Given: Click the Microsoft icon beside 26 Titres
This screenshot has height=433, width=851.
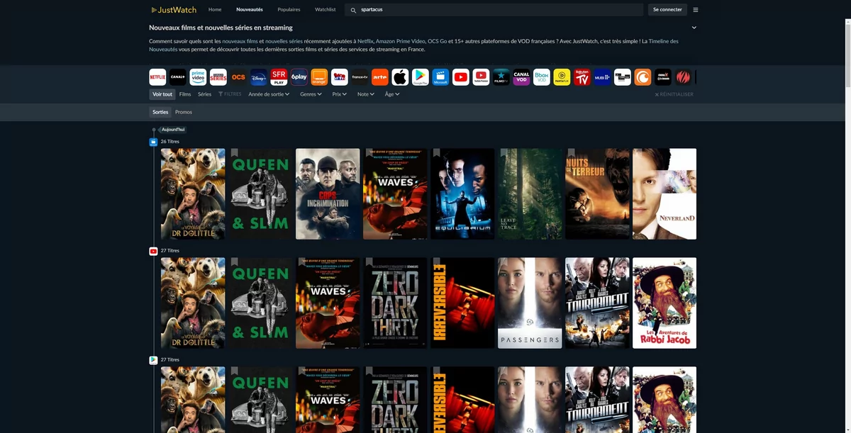Looking at the screenshot, I should [153, 142].
